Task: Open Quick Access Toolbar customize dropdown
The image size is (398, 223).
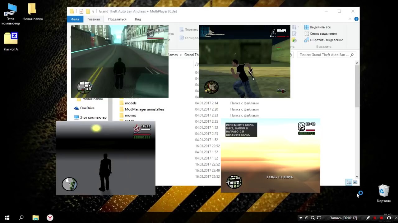Action: (93, 11)
